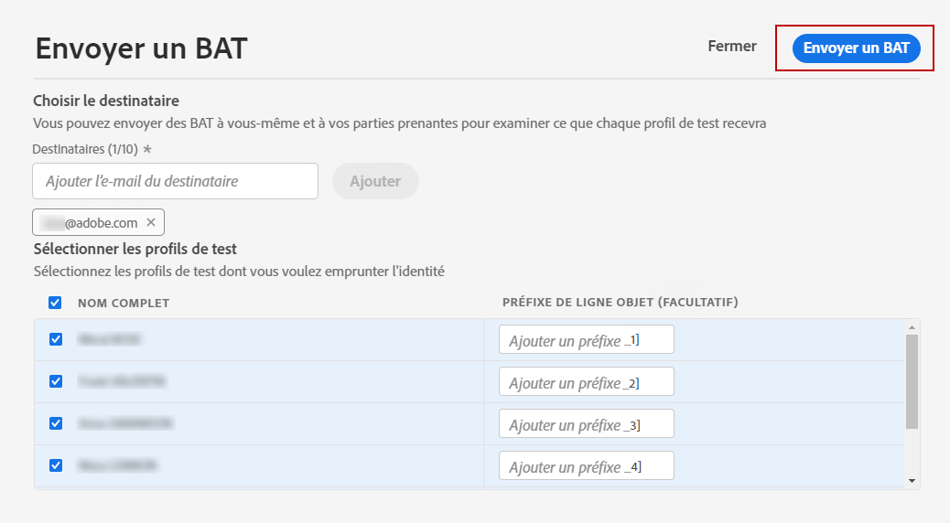Click the prefix field ending in _1
The image size is (950, 523).
[x=586, y=339]
